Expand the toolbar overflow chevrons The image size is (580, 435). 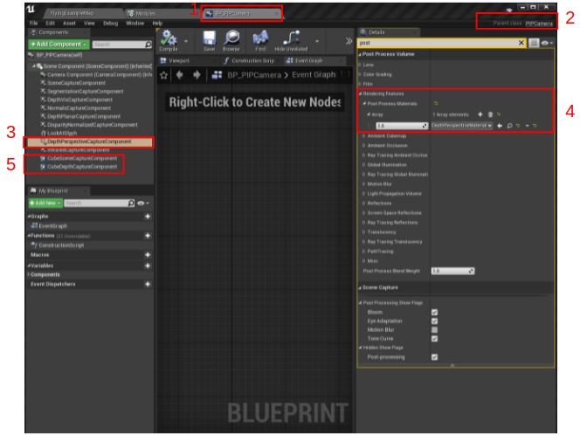pos(349,41)
